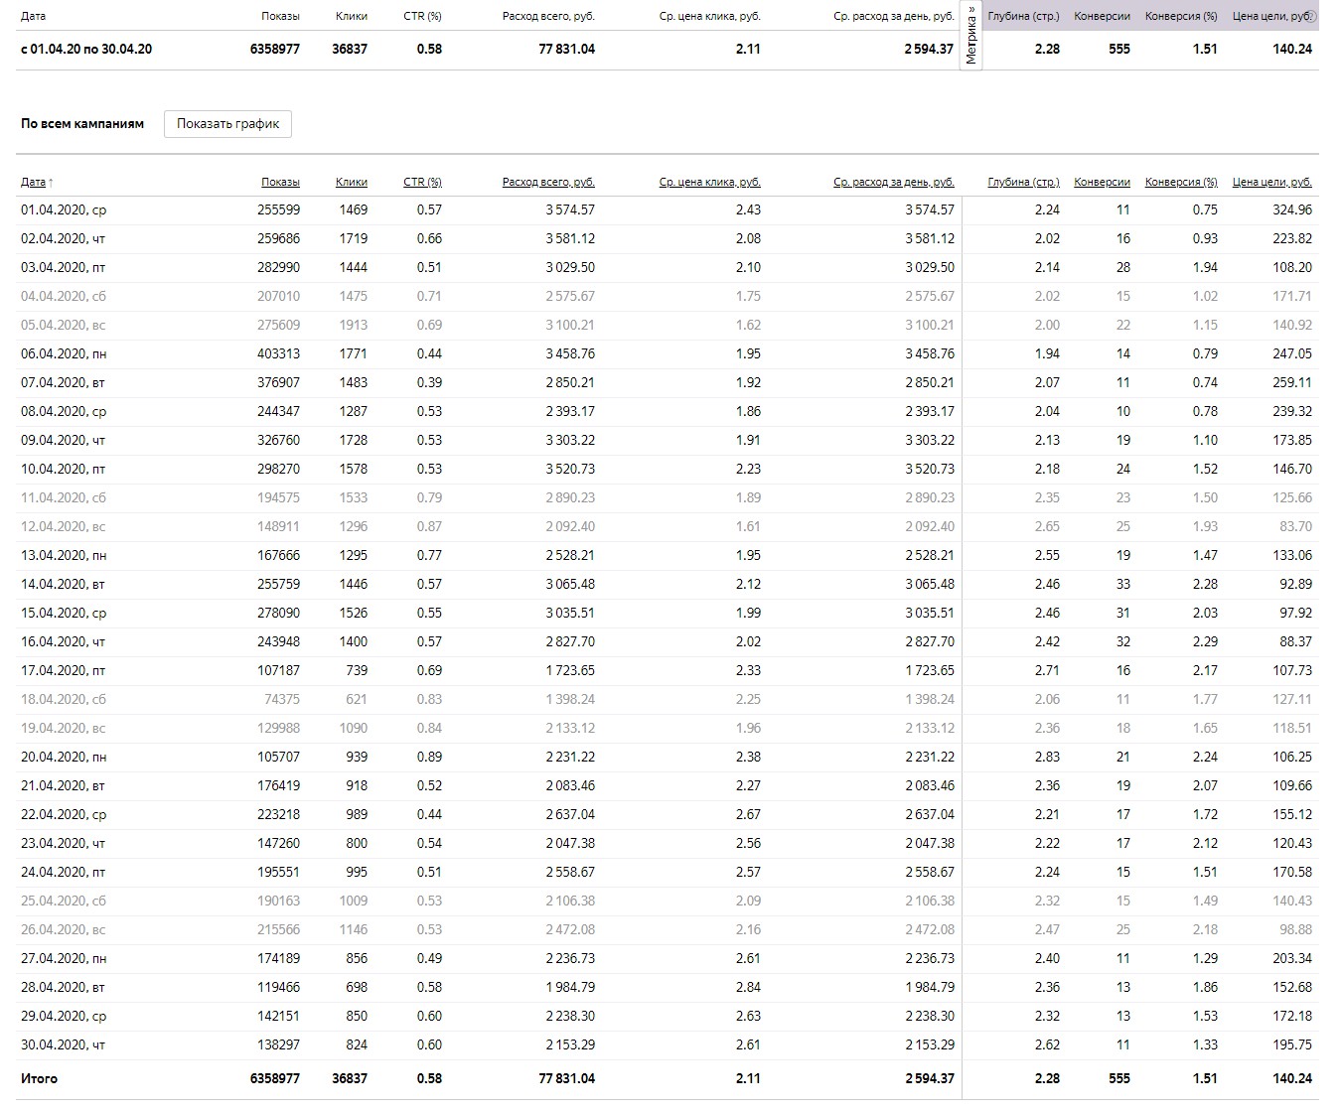Select Цена цели value 83.70 for 12.04.2020
Viewport: 1340px width, 1112px height.
(1296, 526)
